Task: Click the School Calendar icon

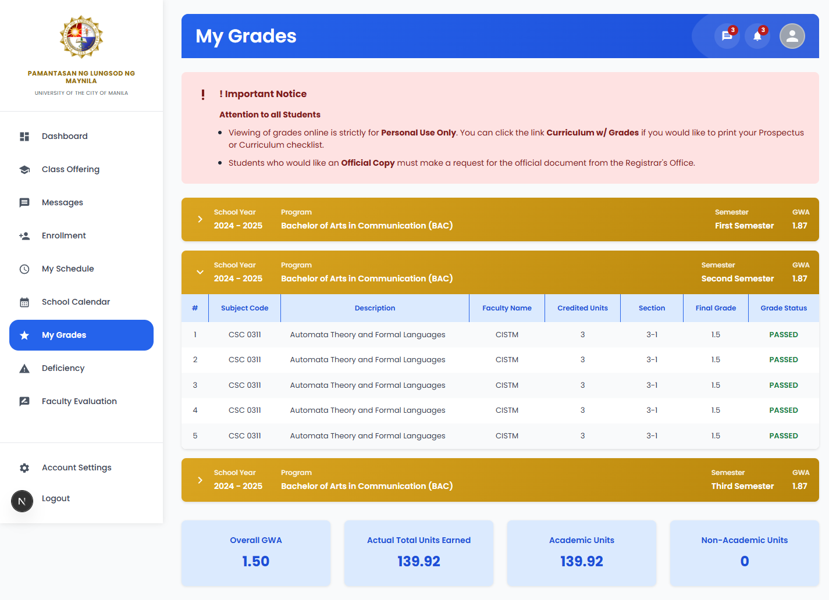Action: (x=24, y=302)
